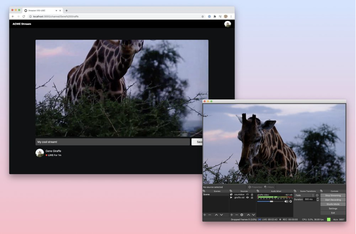This screenshot has height=234, width=356.
Task: Add a new scene with the plus icon
Action: pos(204,215)
